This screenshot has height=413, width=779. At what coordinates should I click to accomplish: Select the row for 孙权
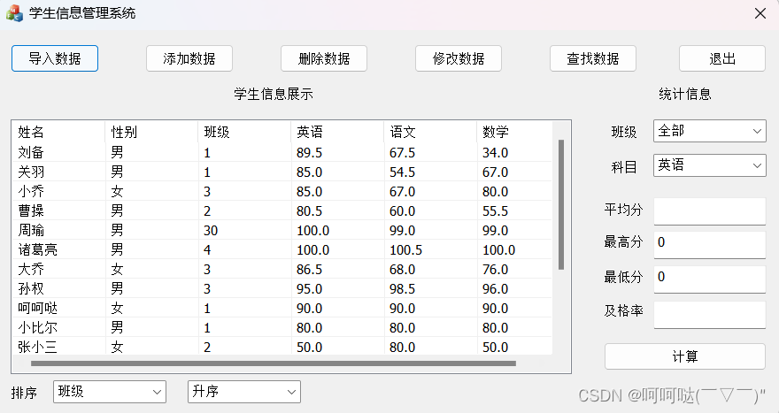click(x=282, y=288)
